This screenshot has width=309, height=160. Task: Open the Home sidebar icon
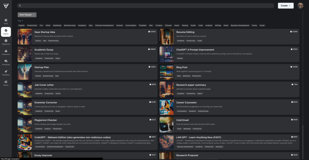pos(6,20)
